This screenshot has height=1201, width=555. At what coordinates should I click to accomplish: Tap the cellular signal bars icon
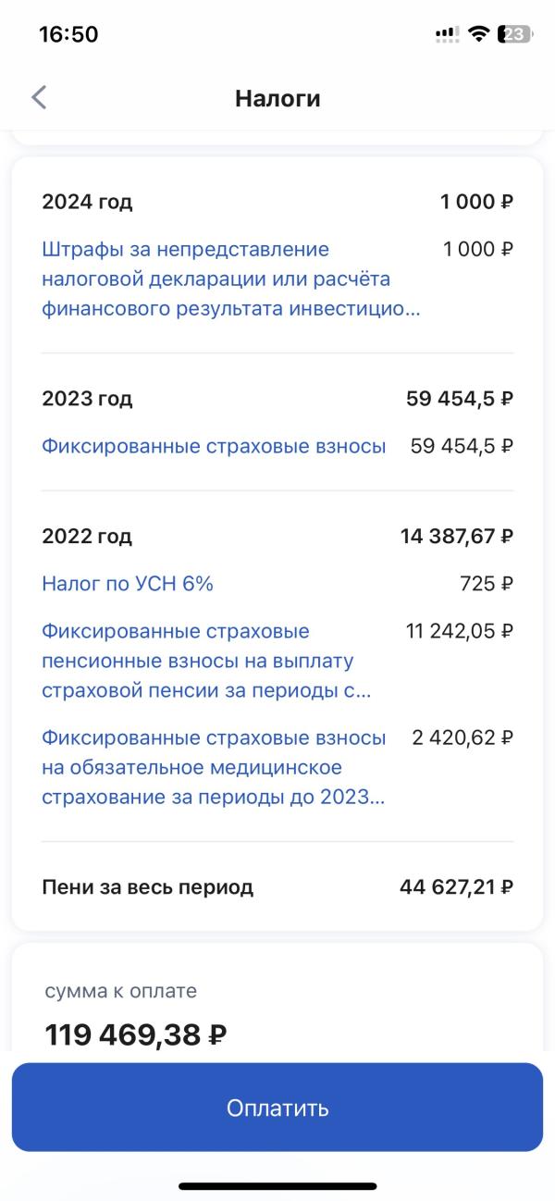(447, 34)
